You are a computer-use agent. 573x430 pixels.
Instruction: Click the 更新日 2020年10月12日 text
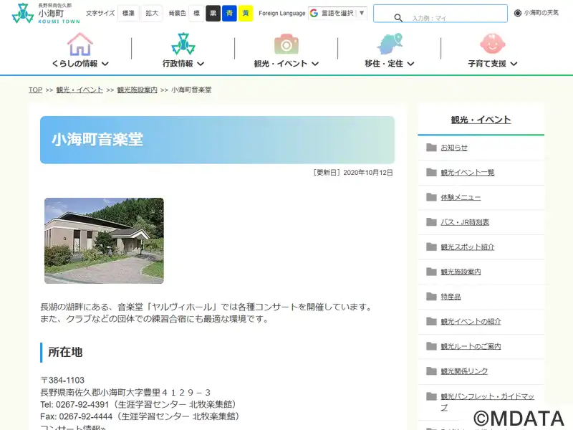352,173
